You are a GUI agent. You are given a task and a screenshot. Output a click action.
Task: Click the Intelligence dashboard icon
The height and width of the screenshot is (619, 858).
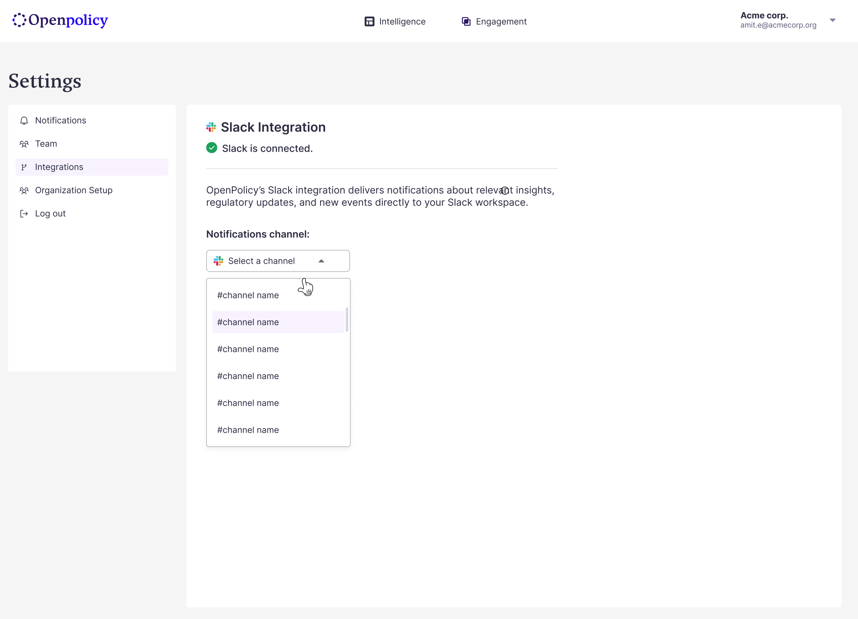pyautogui.click(x=369, y=22)
